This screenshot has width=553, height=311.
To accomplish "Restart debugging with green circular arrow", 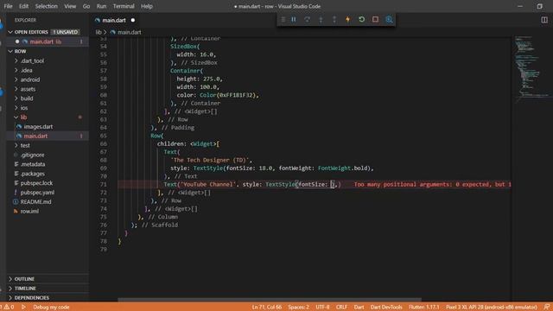I will click(361, 19).
